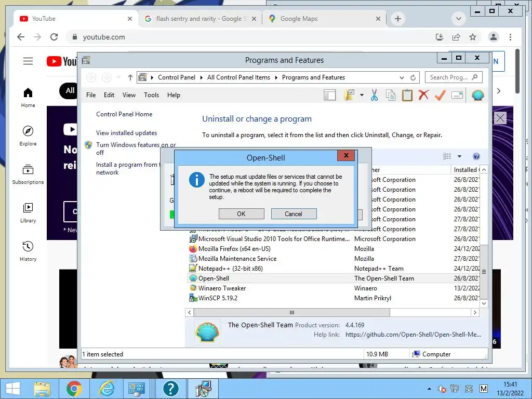Click the program list scroll down arrow

tap(484, 303)
